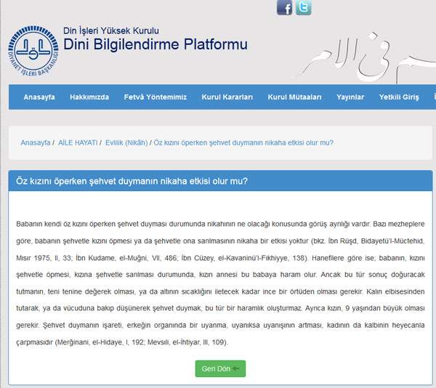The image size is (436, 388).
Task: Open the Hakkımızda menu item
Action: click(x=89, y=97)
